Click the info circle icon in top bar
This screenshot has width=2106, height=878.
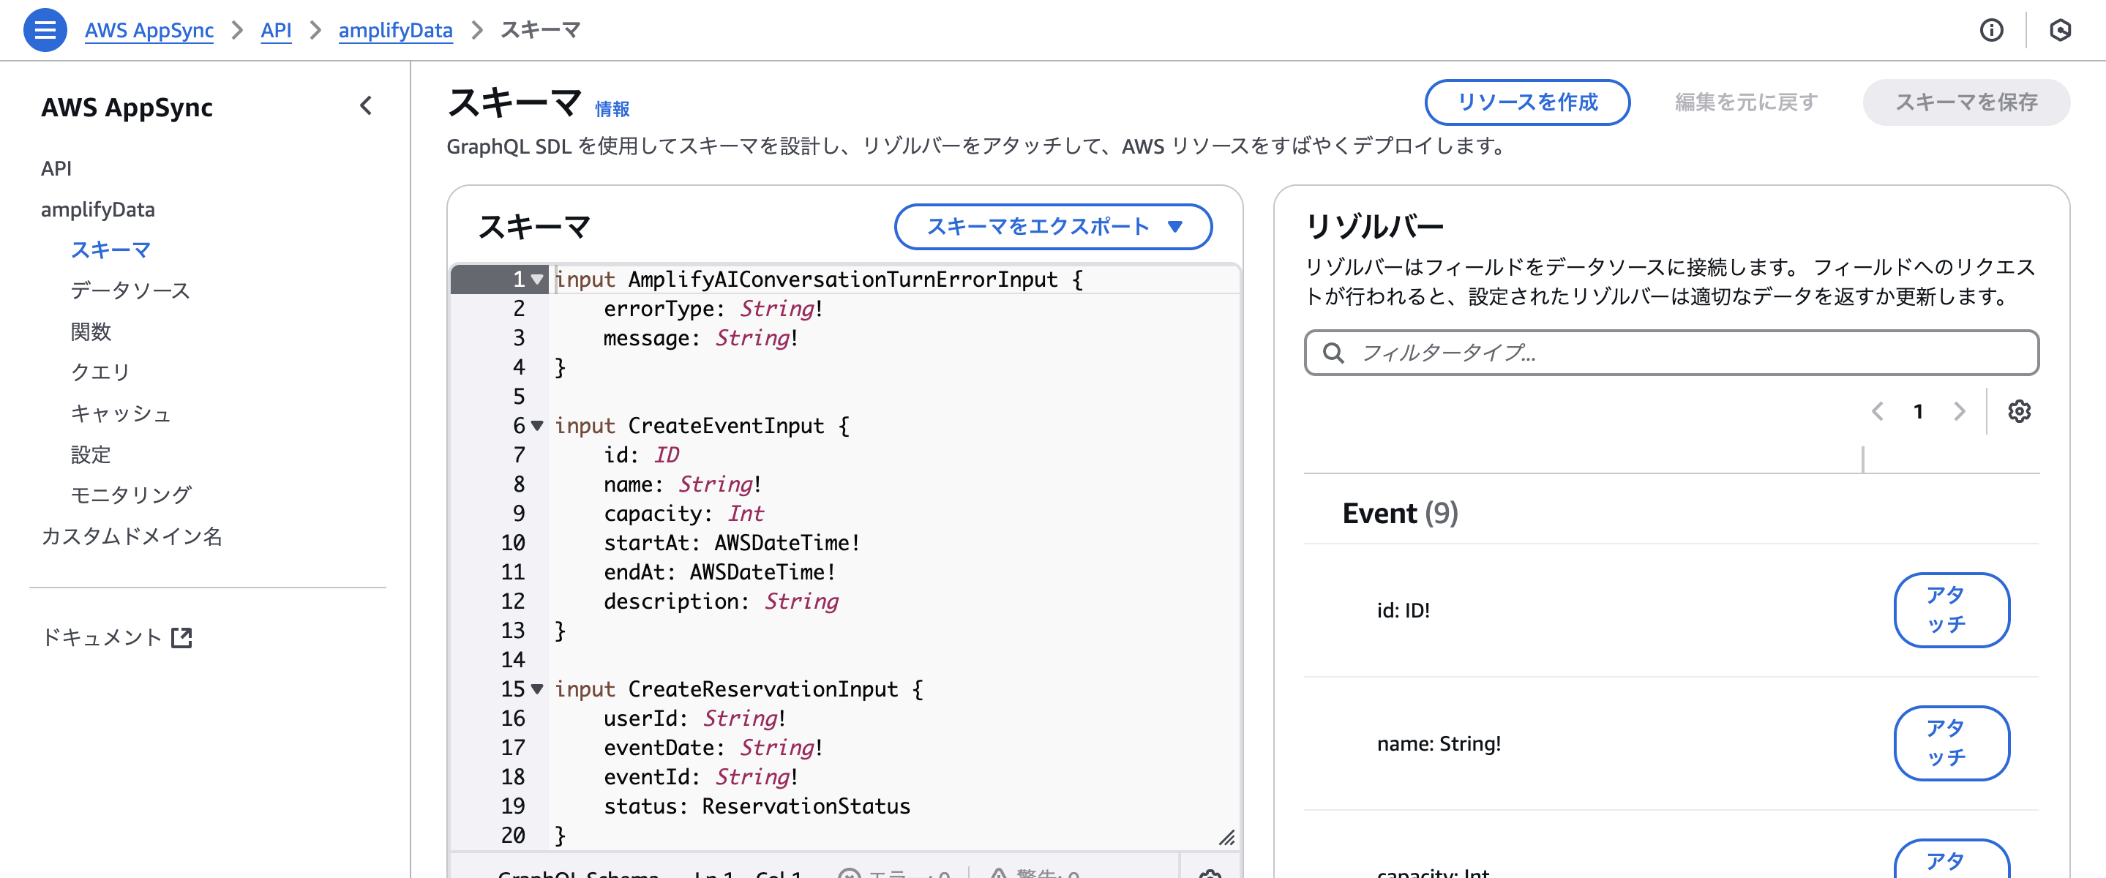point(1992,30)
